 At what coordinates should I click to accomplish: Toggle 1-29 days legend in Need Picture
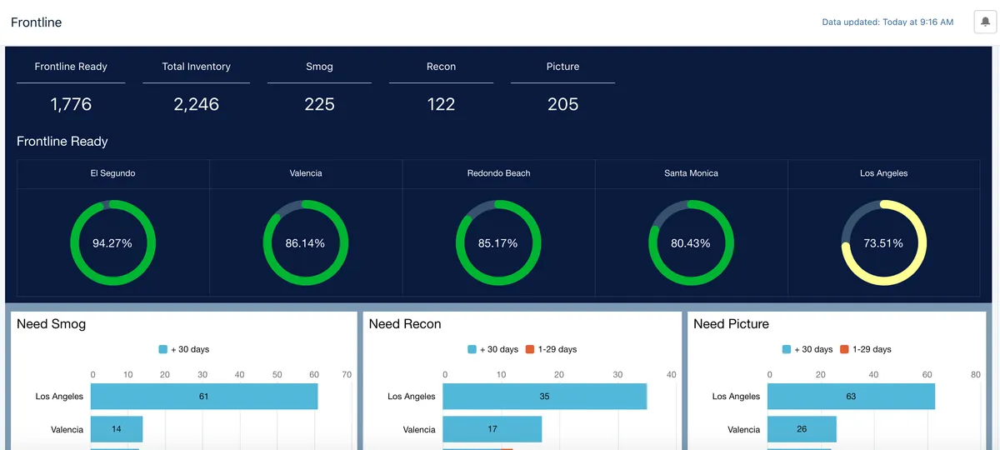click(x=865, y=349)
